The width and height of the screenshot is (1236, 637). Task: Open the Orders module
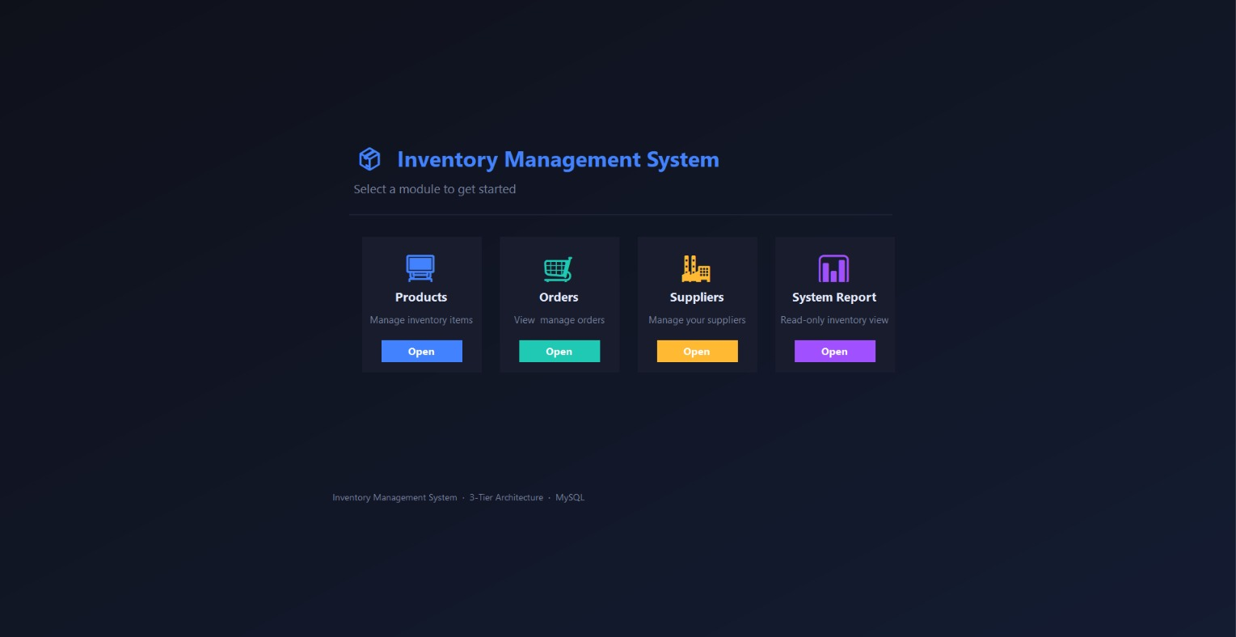559,351
